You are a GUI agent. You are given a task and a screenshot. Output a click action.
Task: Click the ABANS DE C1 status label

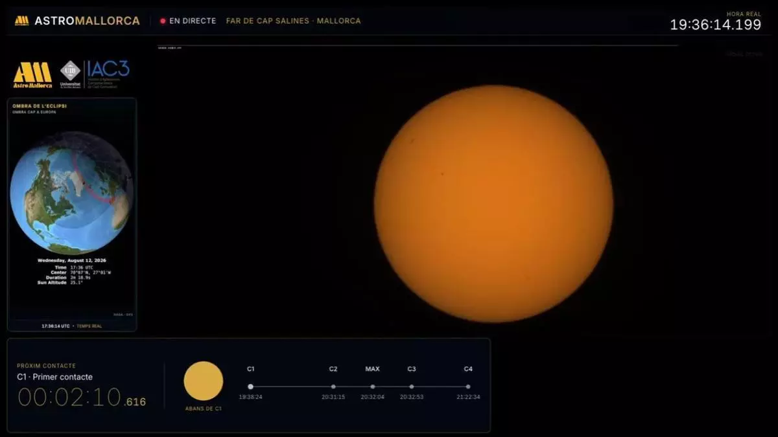[x=204, y=409]
